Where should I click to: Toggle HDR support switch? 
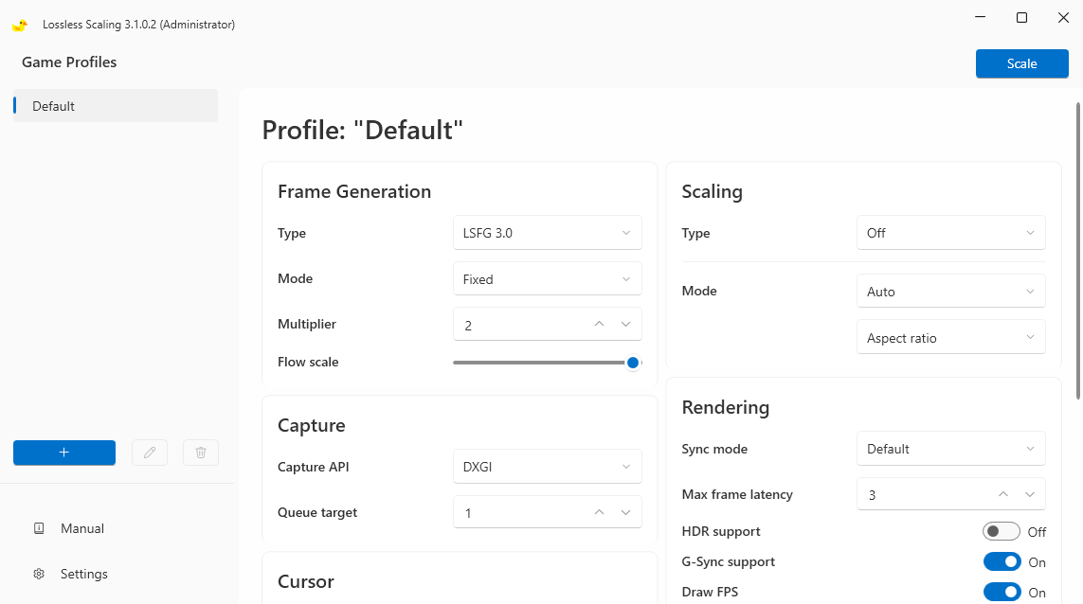point(1002,531)
